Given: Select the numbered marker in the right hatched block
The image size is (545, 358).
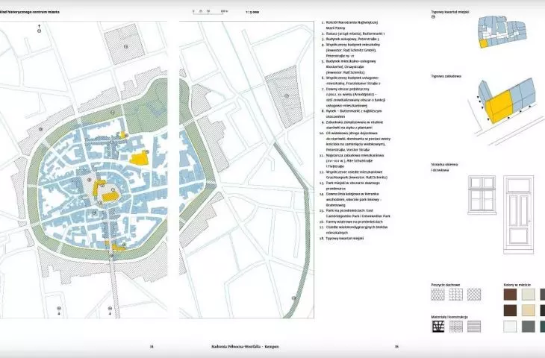Looking at the screenshot, I should coord(287,95).
